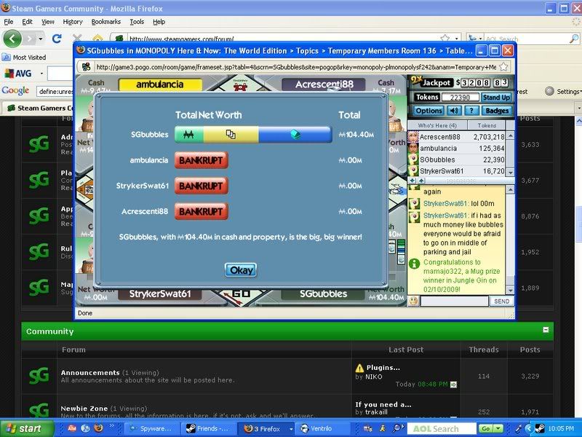Open the Windows start menu
The width and height of the screenshot is (582, 437).
(26, 428)
